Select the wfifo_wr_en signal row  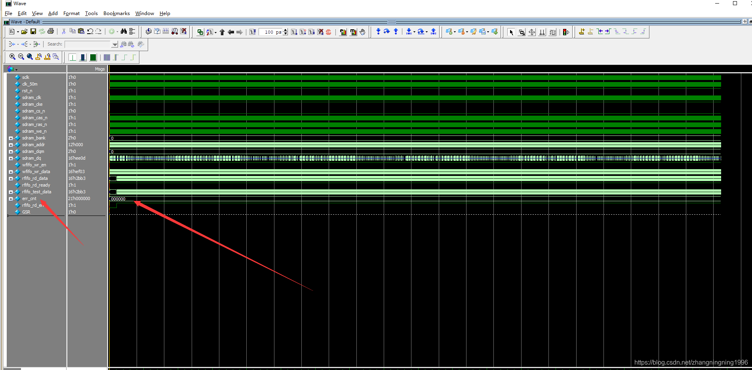(34, 165)
